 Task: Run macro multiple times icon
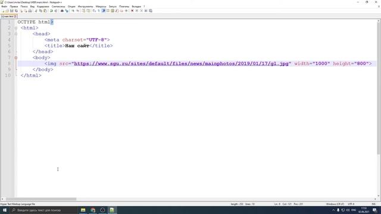[146, 11]
